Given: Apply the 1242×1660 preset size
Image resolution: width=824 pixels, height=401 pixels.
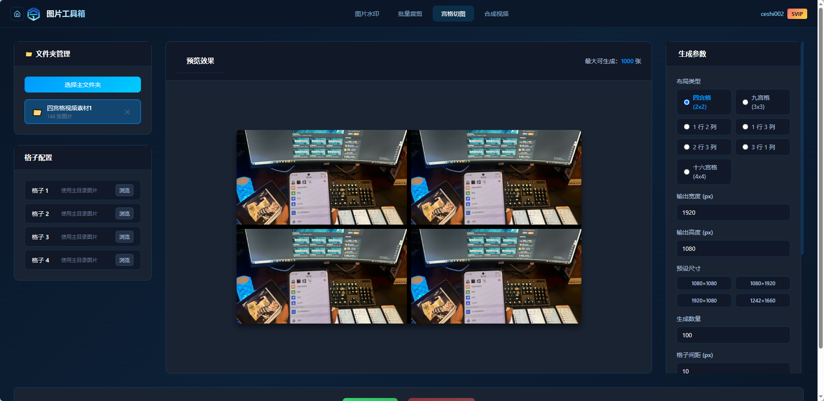Looking at the screenshot, I should point(762,300).
